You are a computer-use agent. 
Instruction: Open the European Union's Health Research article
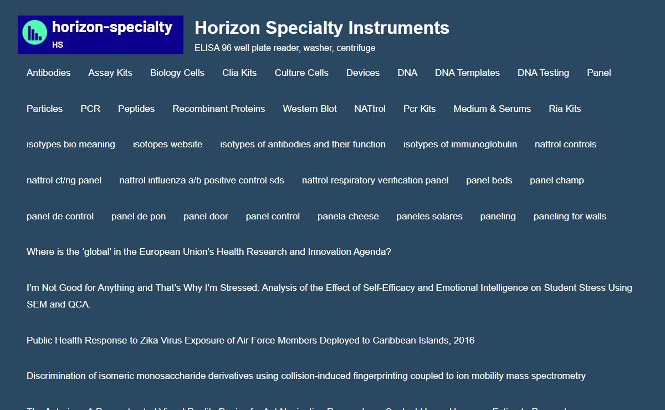click(209, 252)
